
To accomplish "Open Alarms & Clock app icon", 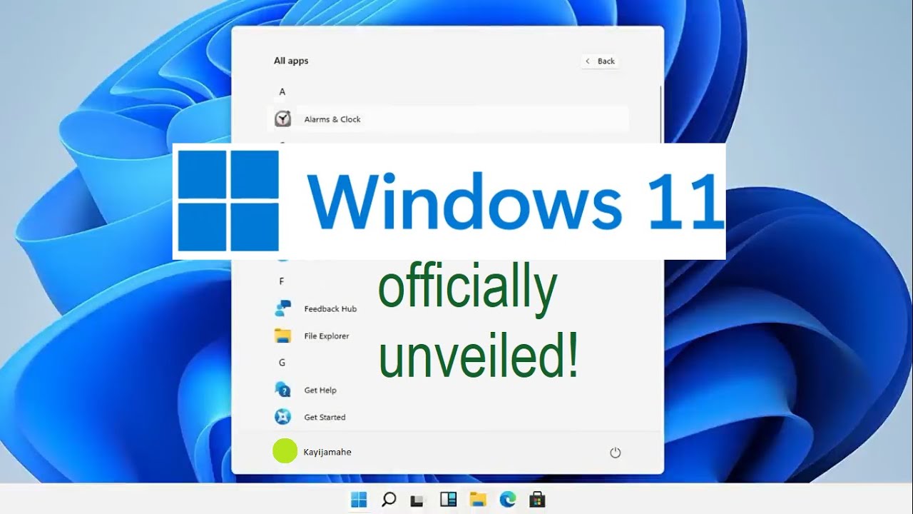I will coord(283,119).
